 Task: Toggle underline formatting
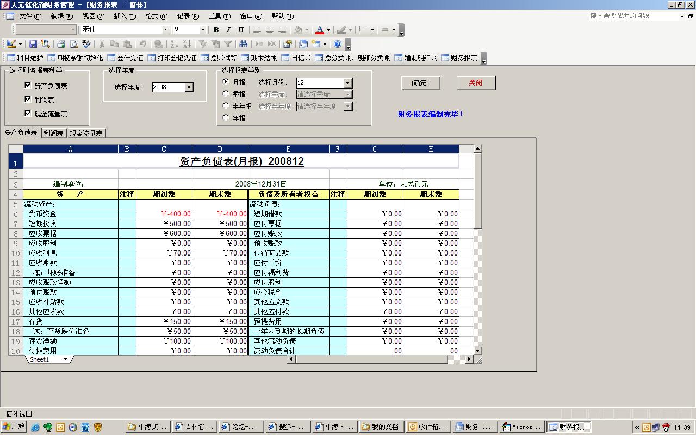(x=241, y=30)
